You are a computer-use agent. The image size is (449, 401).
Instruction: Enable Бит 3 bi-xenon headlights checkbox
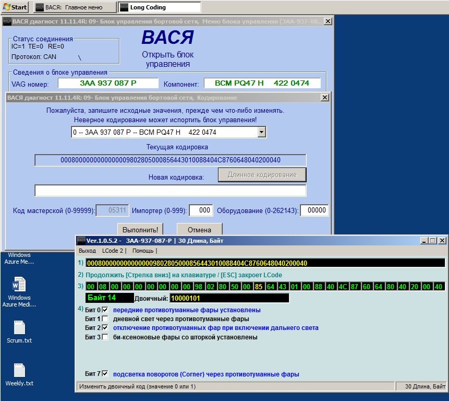point(105,337)
